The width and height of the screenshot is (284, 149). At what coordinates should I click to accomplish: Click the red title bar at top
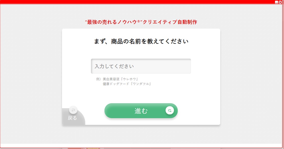(x=138, y=2)
